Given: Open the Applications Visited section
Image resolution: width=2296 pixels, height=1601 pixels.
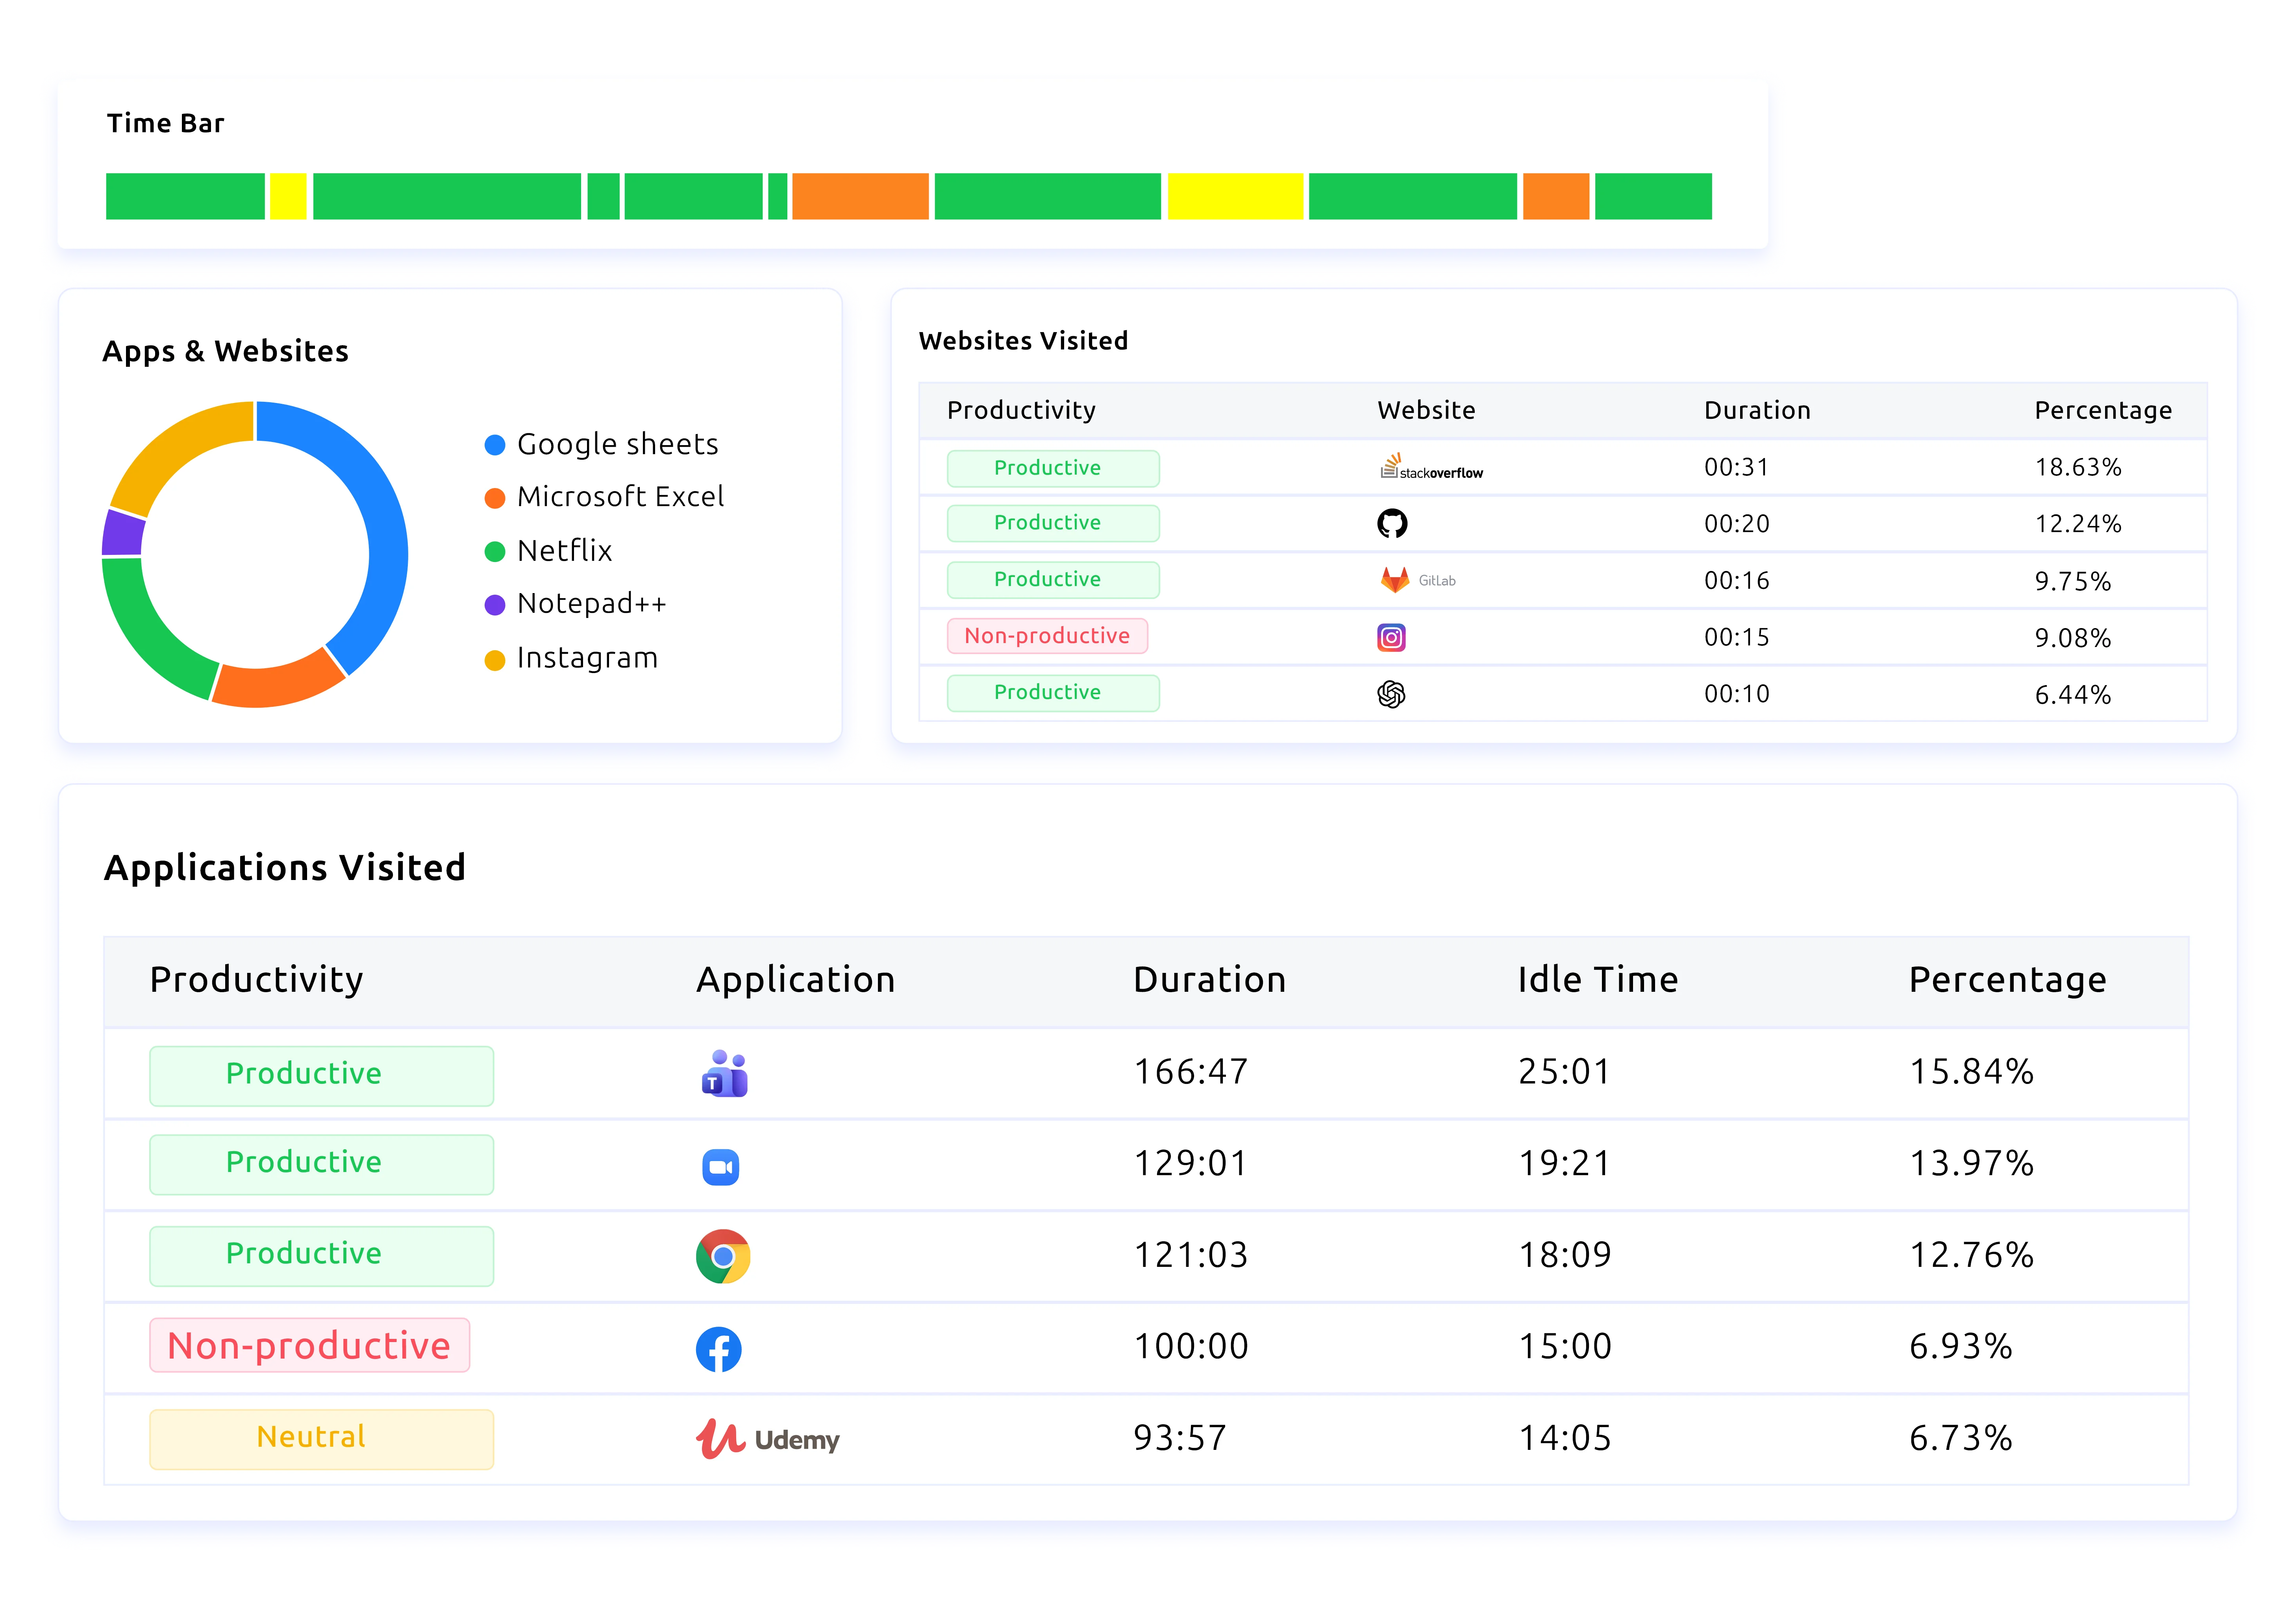Looking at the screenshot, I should pyautogui.click(x=286, y=867).
